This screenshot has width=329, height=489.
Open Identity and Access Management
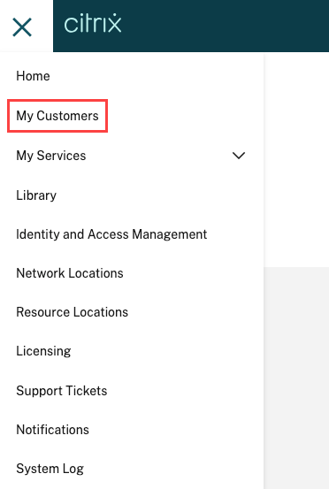(x=111, y=234)
